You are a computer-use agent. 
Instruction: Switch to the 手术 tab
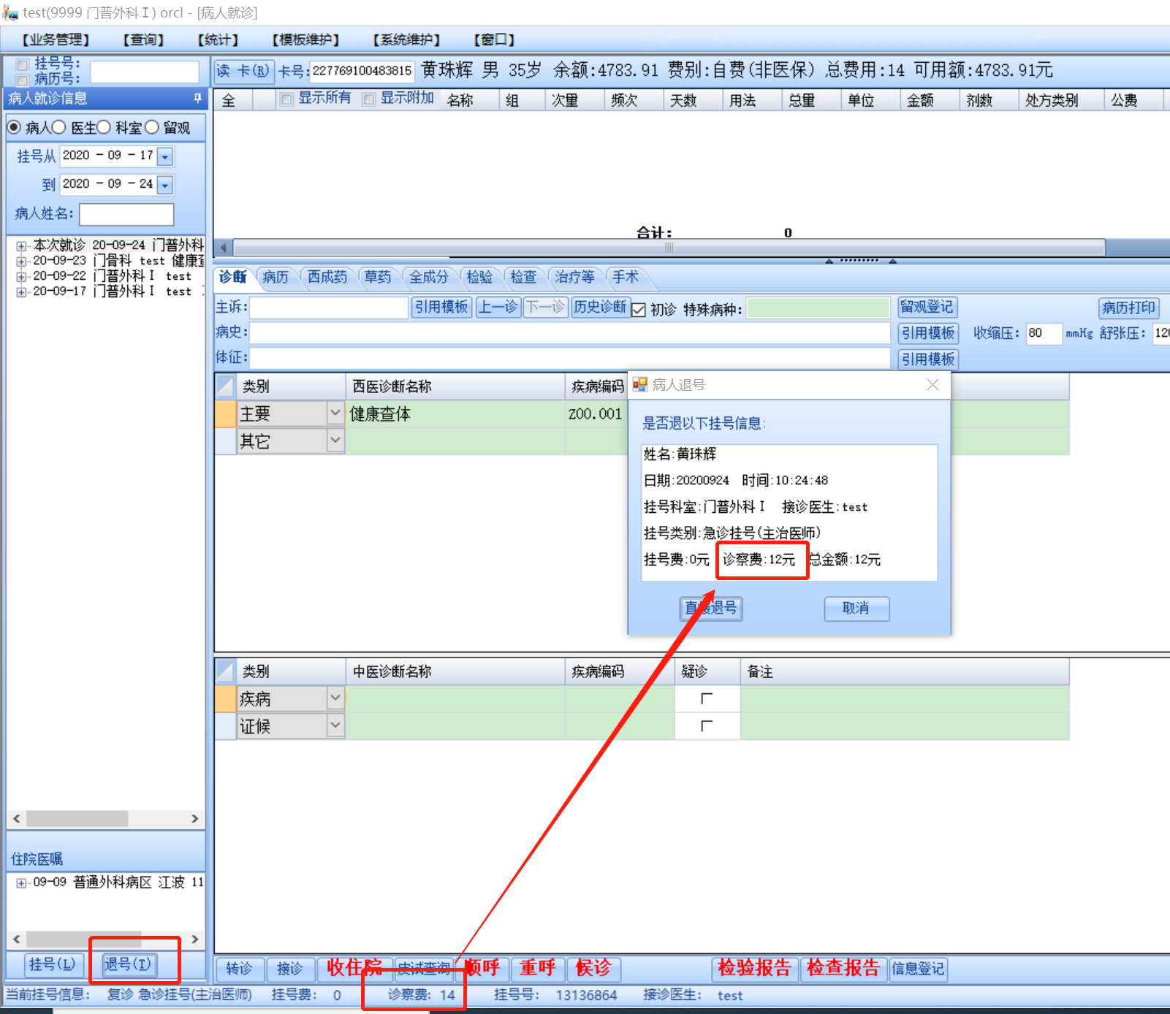[x=626, y=277]
